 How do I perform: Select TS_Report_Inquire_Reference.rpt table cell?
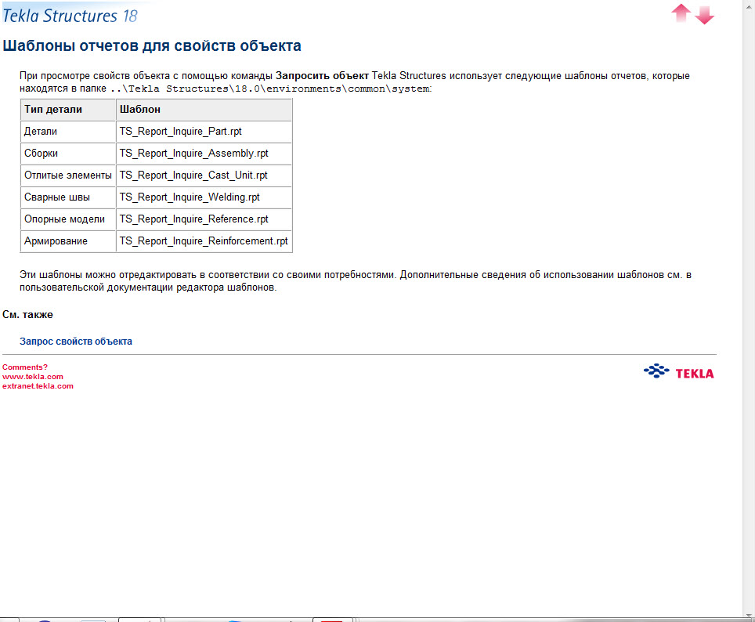(x=204, y=219)
